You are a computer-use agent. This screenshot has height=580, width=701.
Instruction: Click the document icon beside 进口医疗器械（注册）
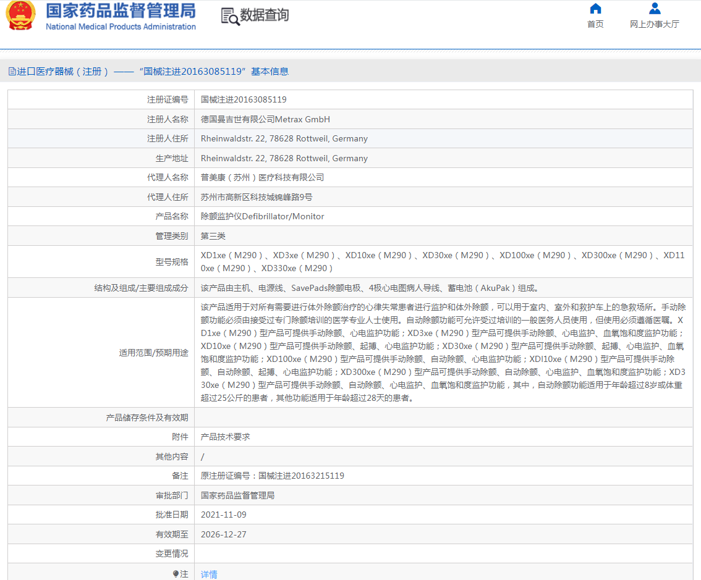click(x=11, y=72)
